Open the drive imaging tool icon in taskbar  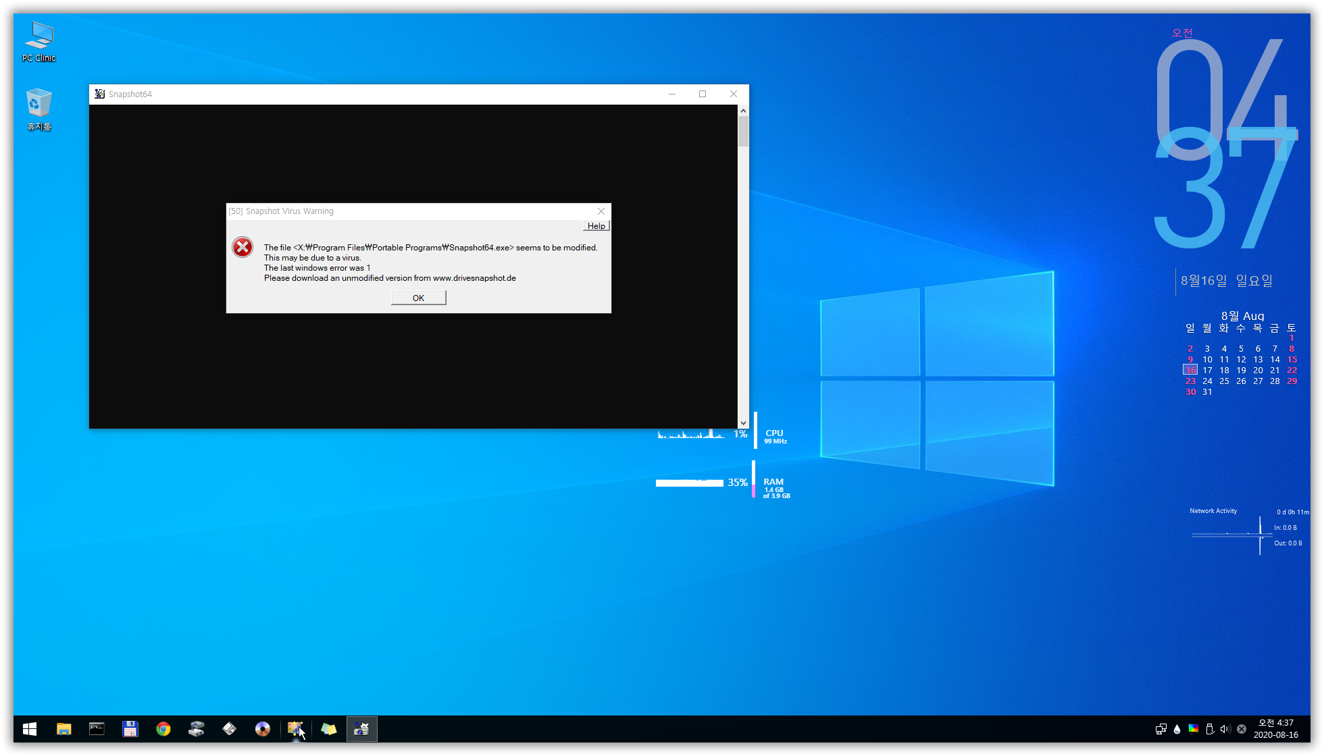(x=197, y=729)
